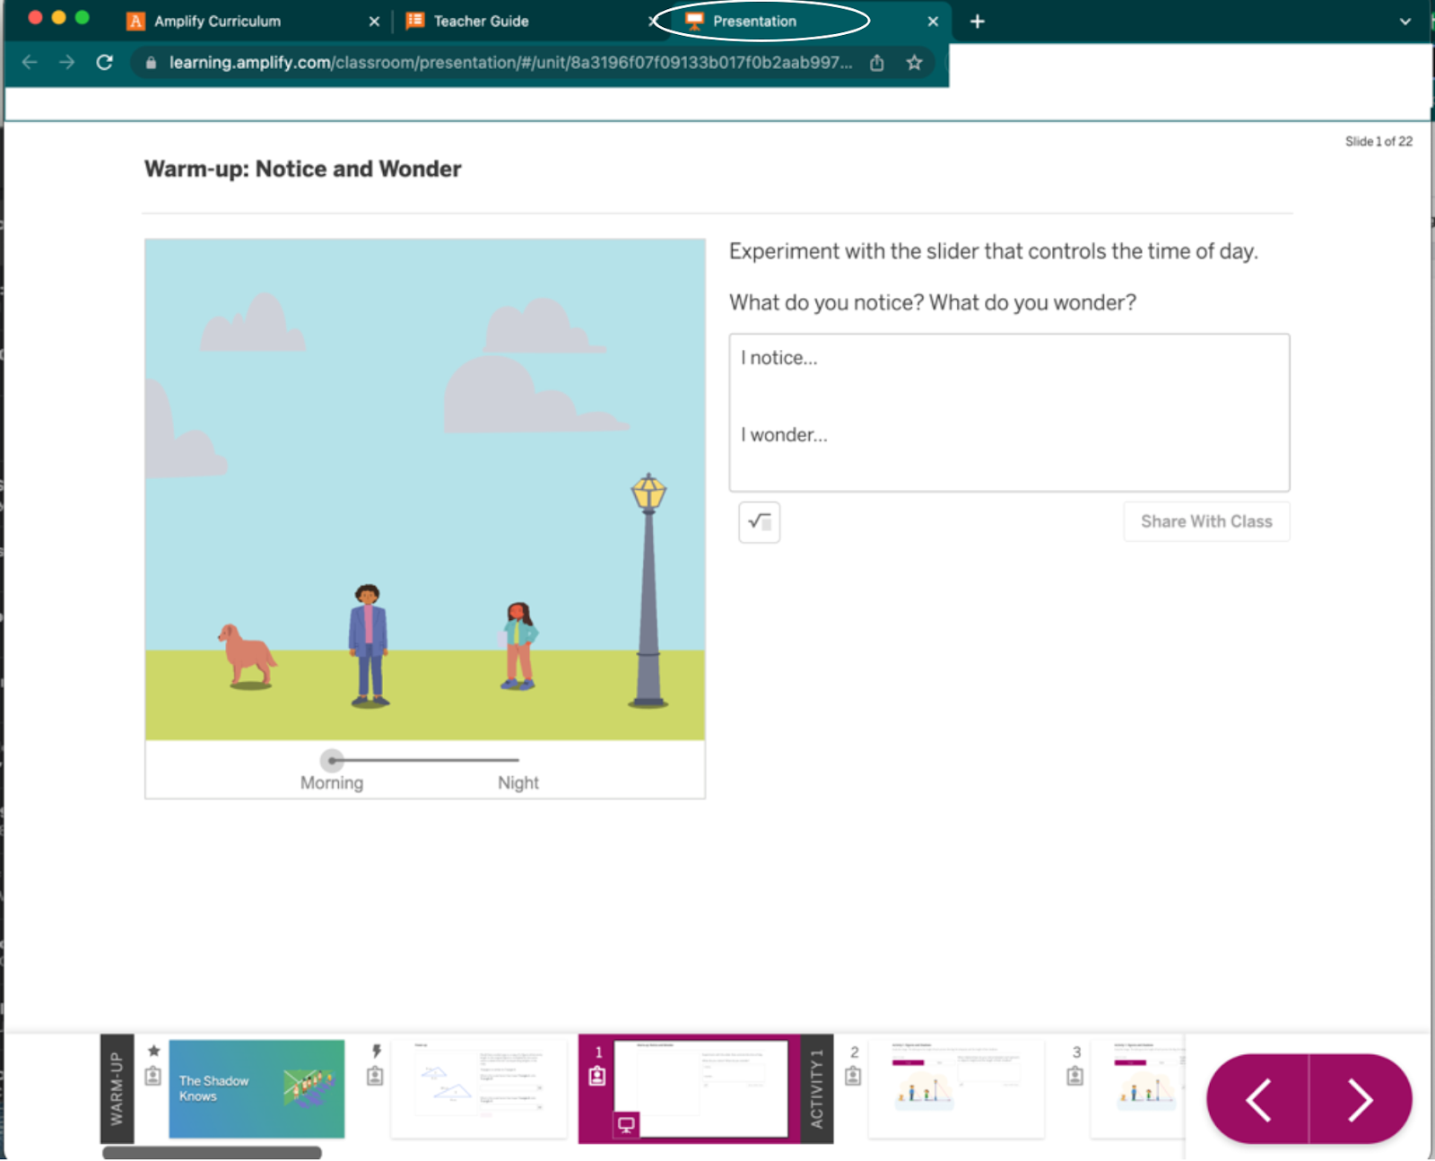The height and width of the screenshot is (1161, 1435).
Task: Click the browser back arrow
Action: click(x=30, y=63)
